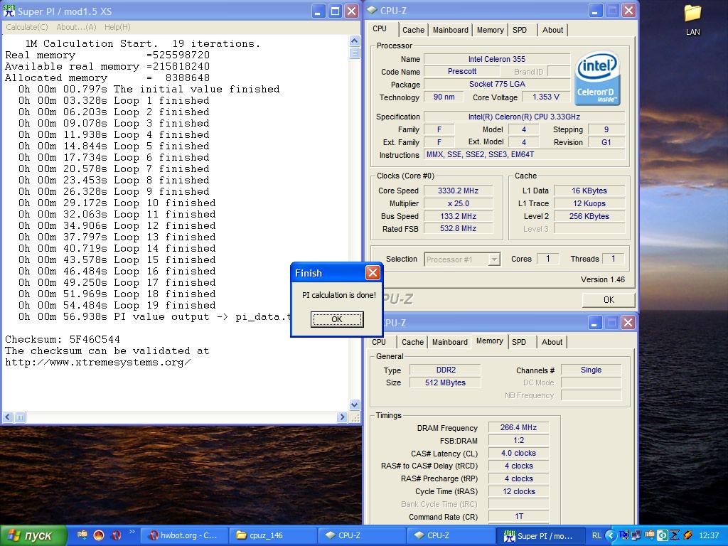
Task: Open the About tab in lower CPU-Z
Action: point(552,342)
